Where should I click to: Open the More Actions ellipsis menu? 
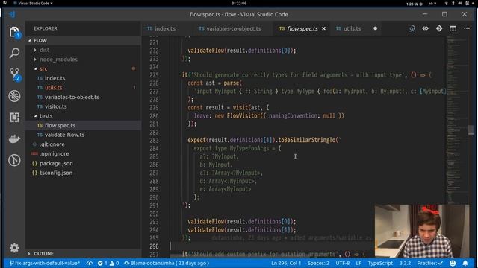point(467,28)
